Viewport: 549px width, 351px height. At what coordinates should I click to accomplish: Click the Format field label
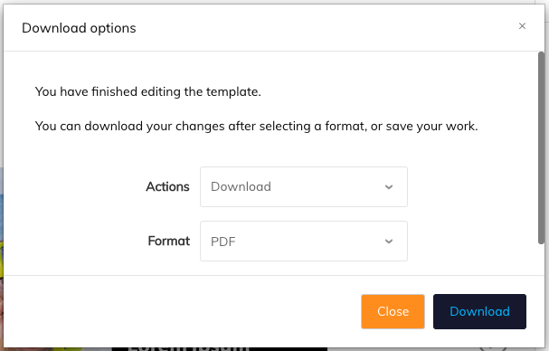coord(169,241)
